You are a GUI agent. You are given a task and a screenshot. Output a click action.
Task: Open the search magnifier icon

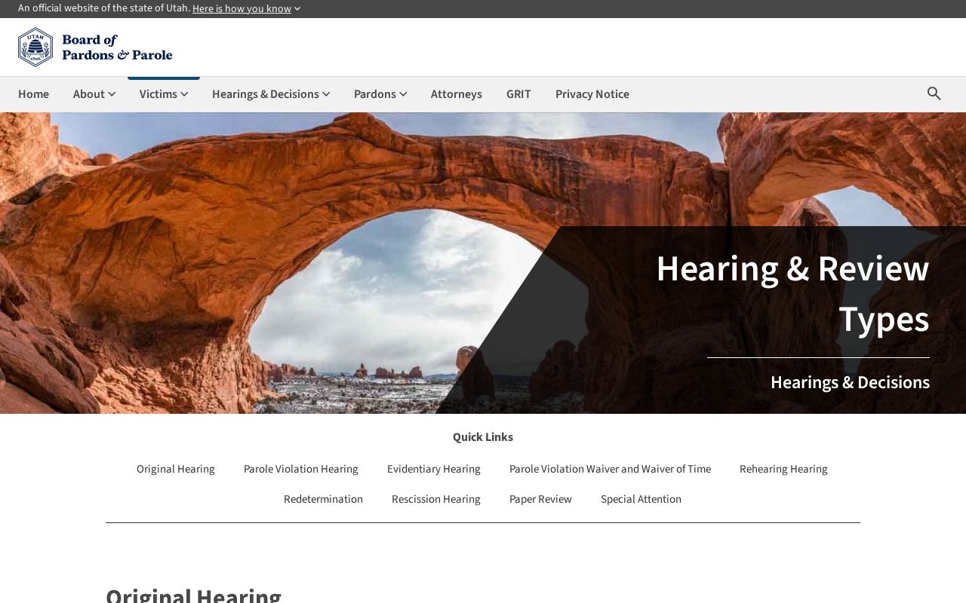coord(934,93)
